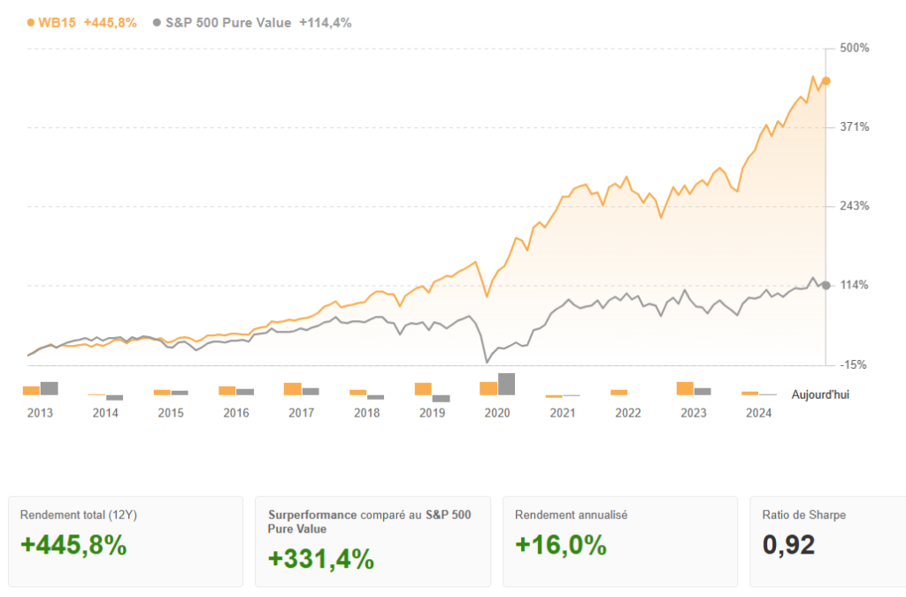This screenshot has height=597, width=906.
Task: Click the 2020 yearly performance bars
Action: 497,385
